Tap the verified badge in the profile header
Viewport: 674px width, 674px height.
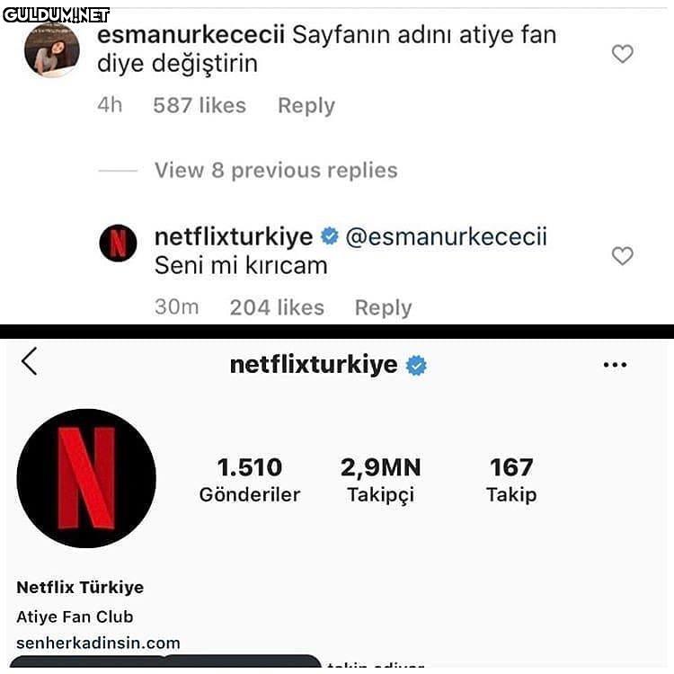[416, 365]
